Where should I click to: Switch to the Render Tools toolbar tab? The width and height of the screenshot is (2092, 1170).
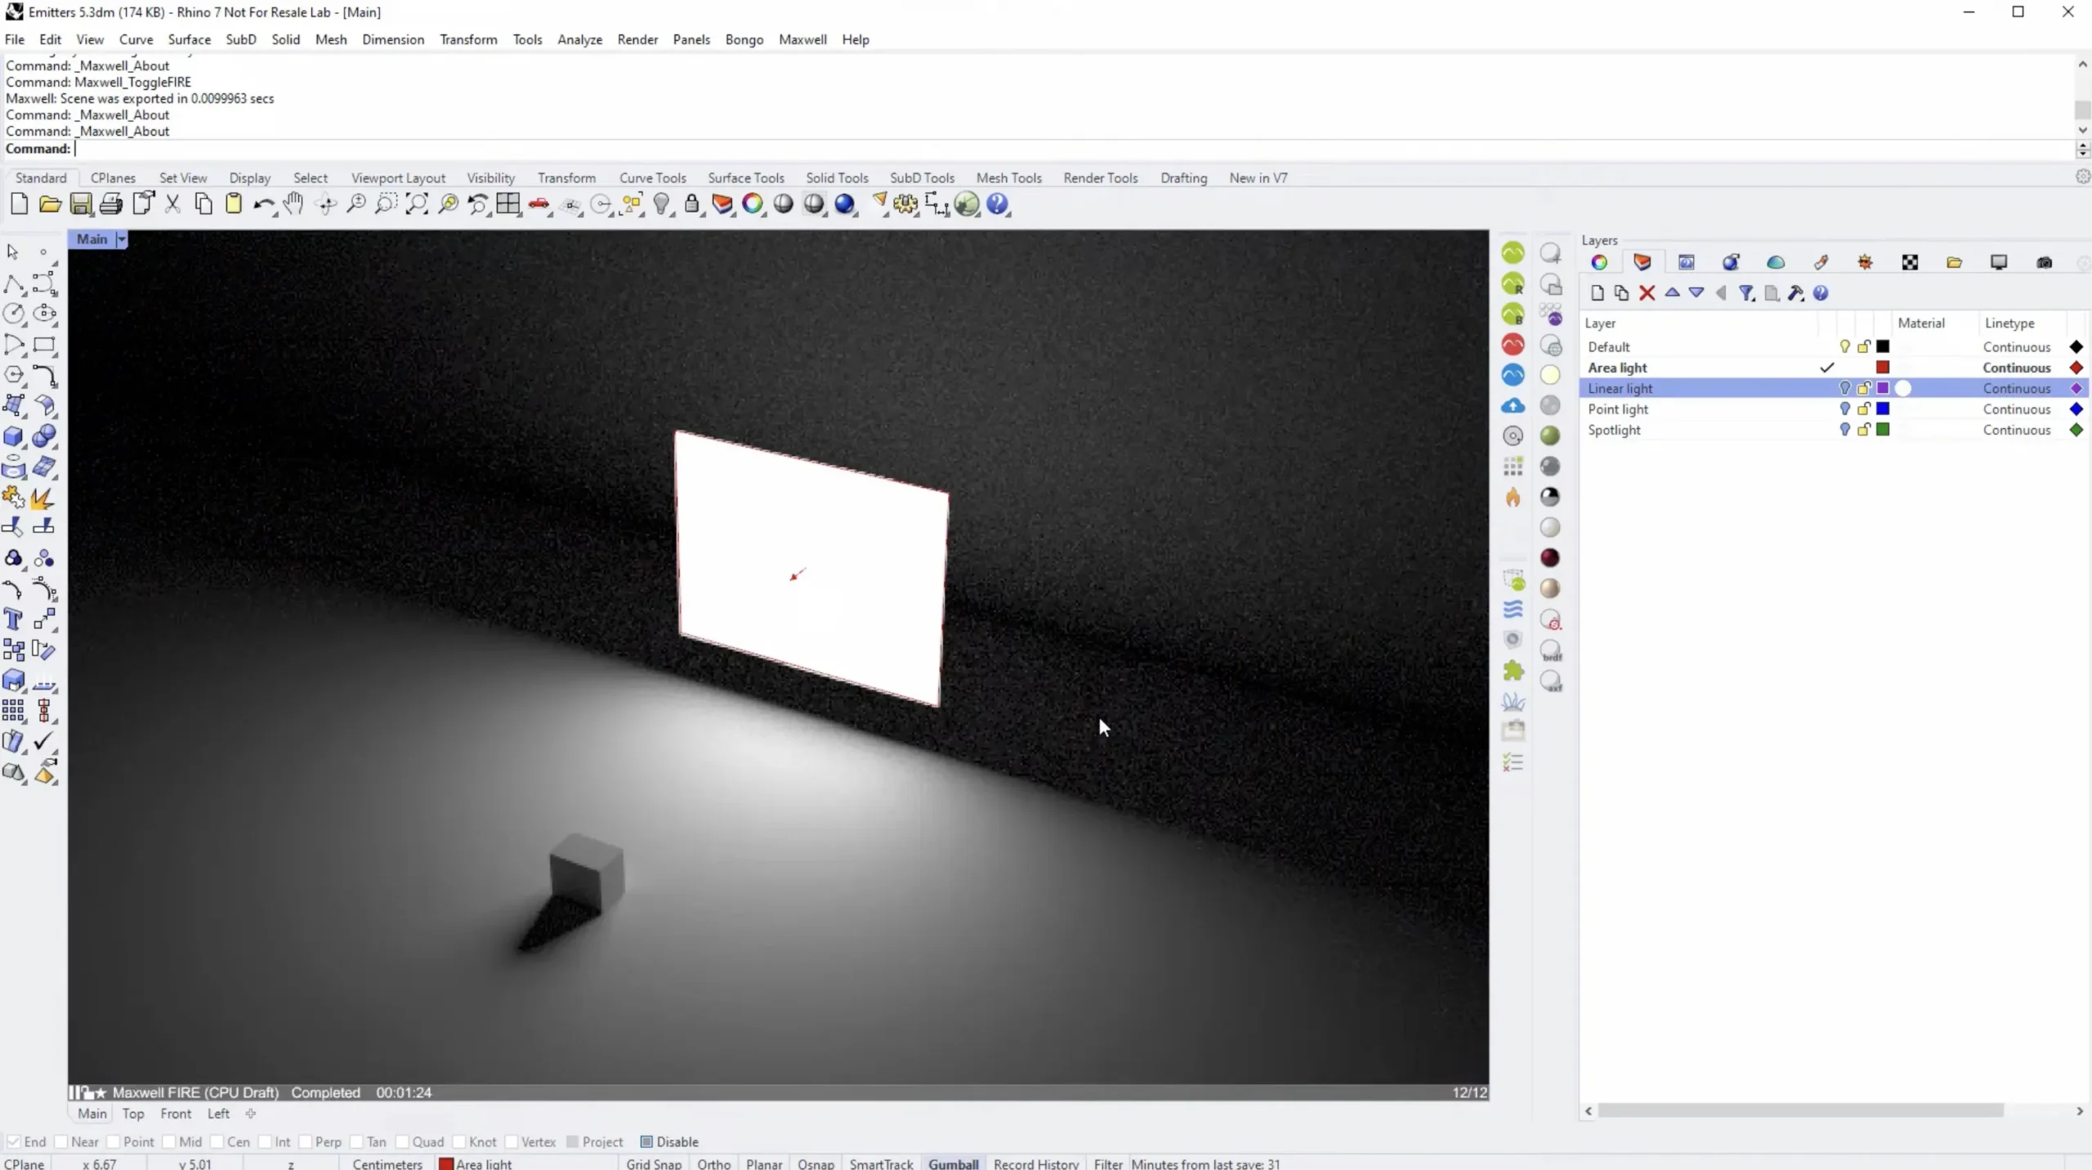(x=1100, y=178)
